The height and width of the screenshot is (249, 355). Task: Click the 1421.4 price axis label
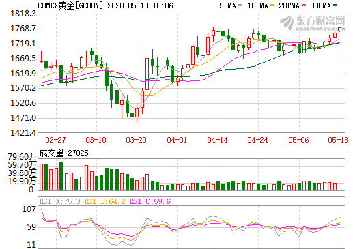click(x=23, y=133)
